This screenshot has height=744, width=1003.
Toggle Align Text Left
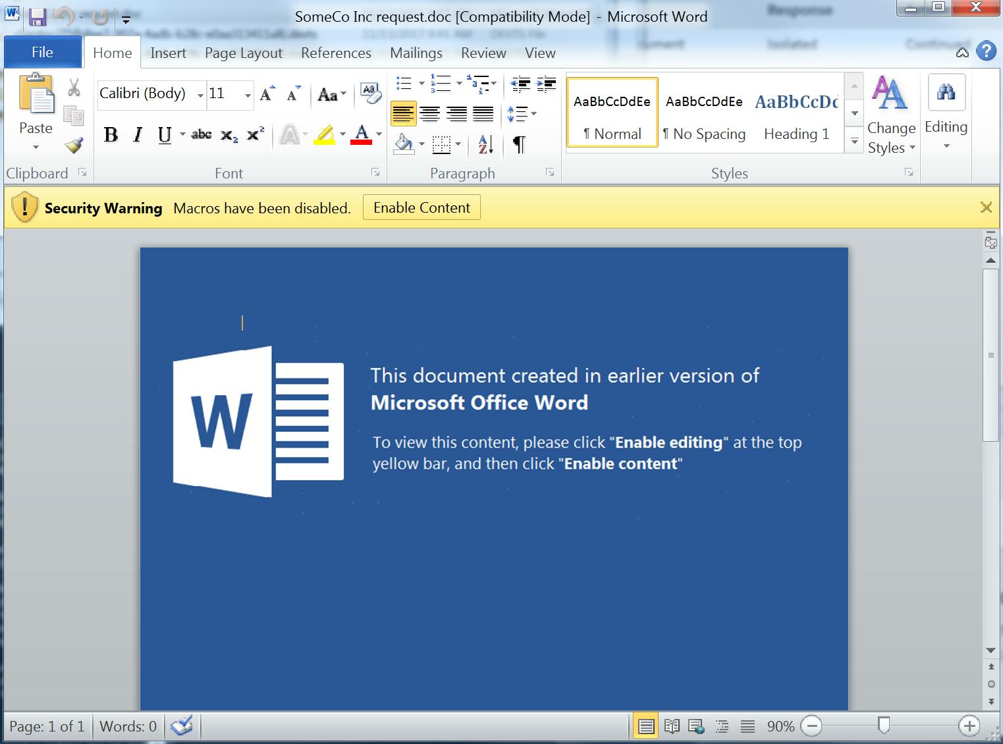tap(403, 114)
